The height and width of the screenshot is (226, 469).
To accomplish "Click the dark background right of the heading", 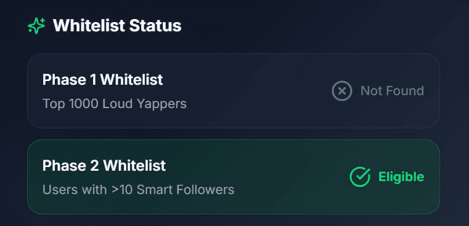I will click(x=314, y=26).
